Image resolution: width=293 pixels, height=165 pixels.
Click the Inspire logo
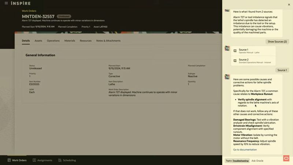(x=21, y=3)
